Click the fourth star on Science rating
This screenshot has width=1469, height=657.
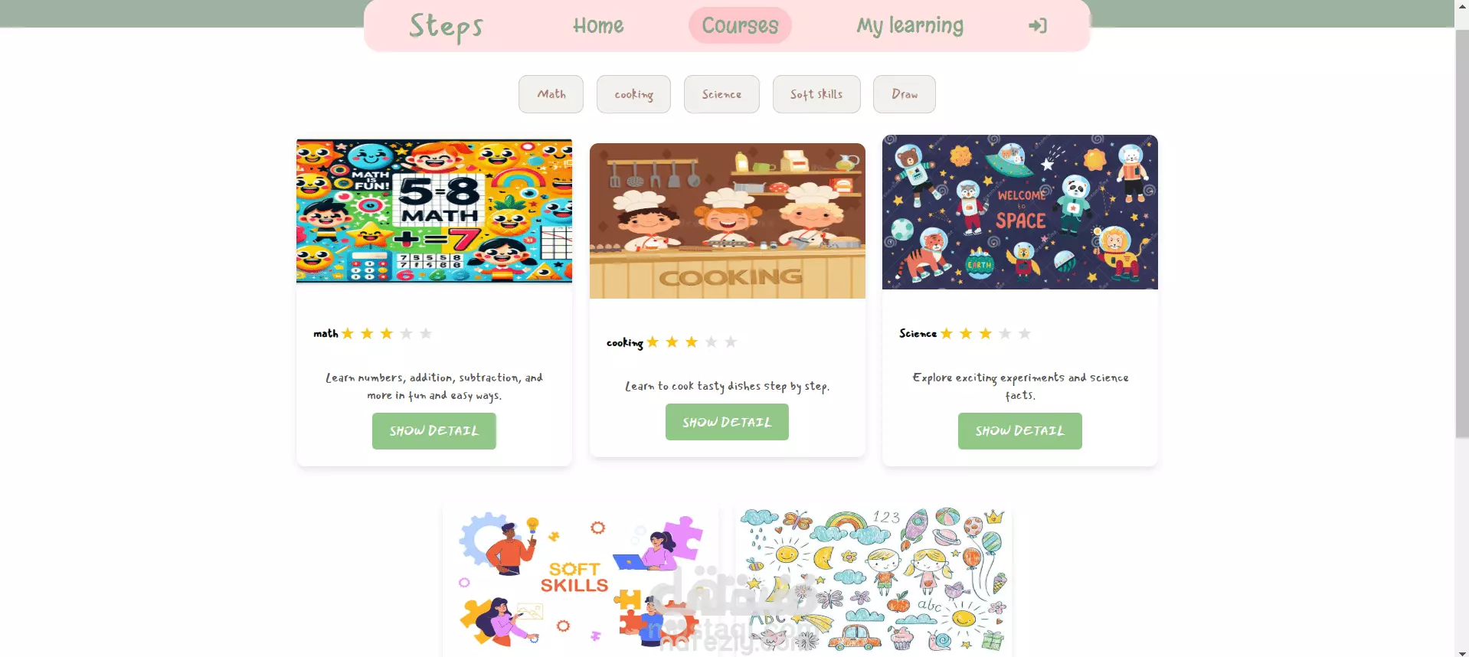point(1005,333)
